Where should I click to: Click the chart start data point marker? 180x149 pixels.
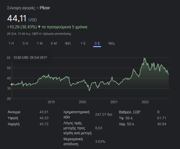tap(12, 84)
